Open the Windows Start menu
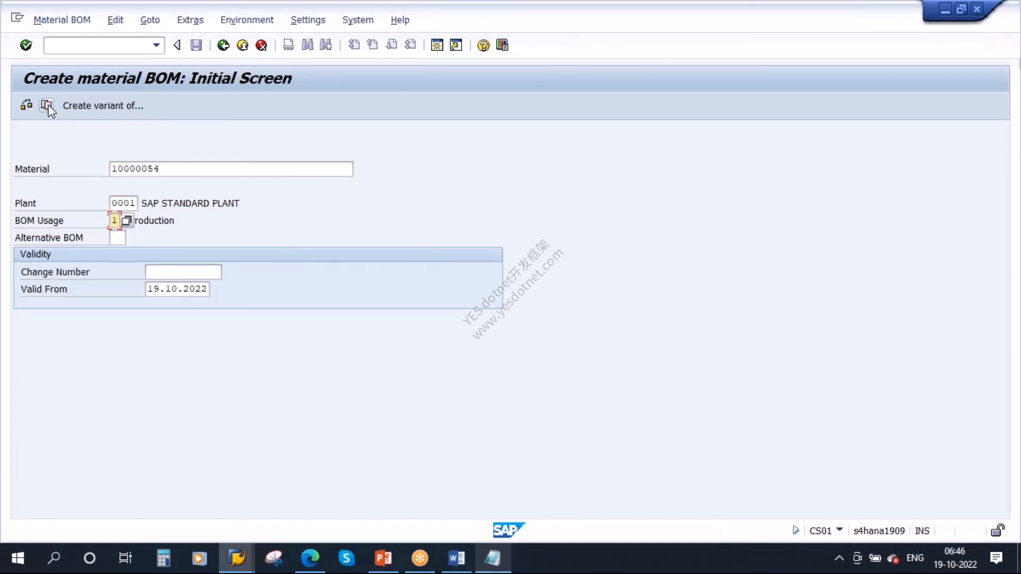 (x=18, y=558)
